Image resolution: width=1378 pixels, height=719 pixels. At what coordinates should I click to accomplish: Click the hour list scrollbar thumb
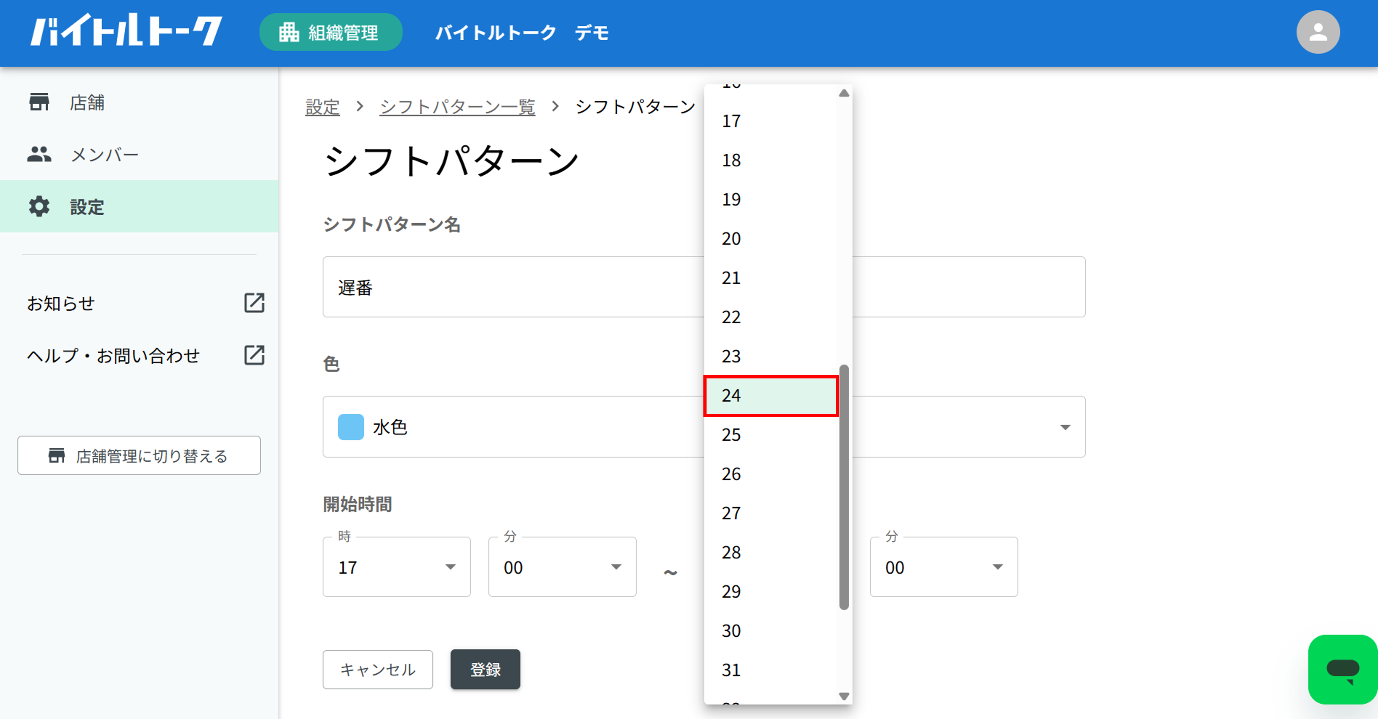click(x=844, y=487)
